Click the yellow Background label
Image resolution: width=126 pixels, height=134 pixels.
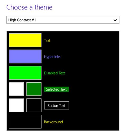(x=53, y=122)
